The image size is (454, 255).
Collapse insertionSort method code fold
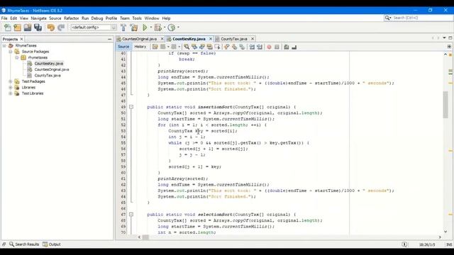pyautogui.click(x=131, y=107)
